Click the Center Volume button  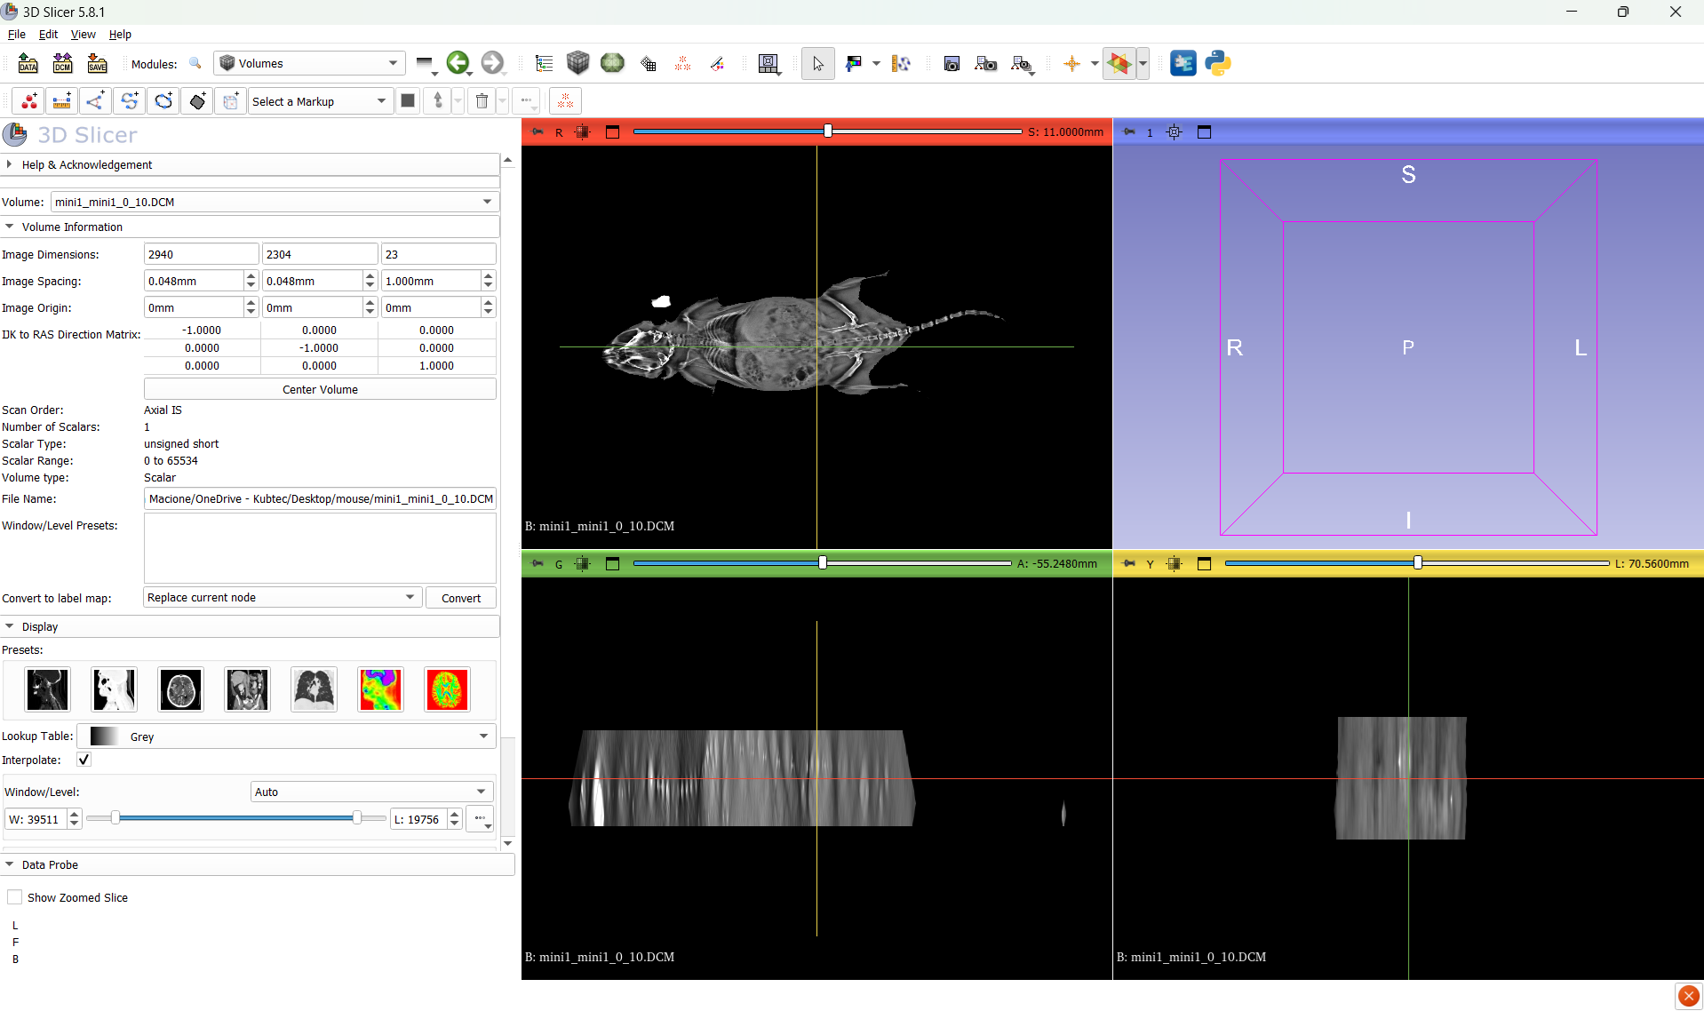(320, 389)
